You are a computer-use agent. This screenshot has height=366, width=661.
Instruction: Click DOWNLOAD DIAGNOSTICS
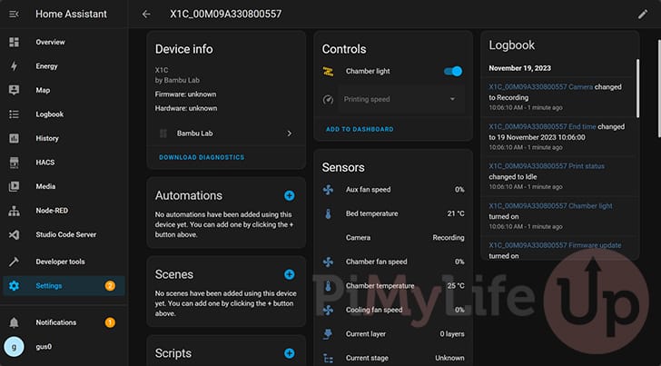(202, 157)
